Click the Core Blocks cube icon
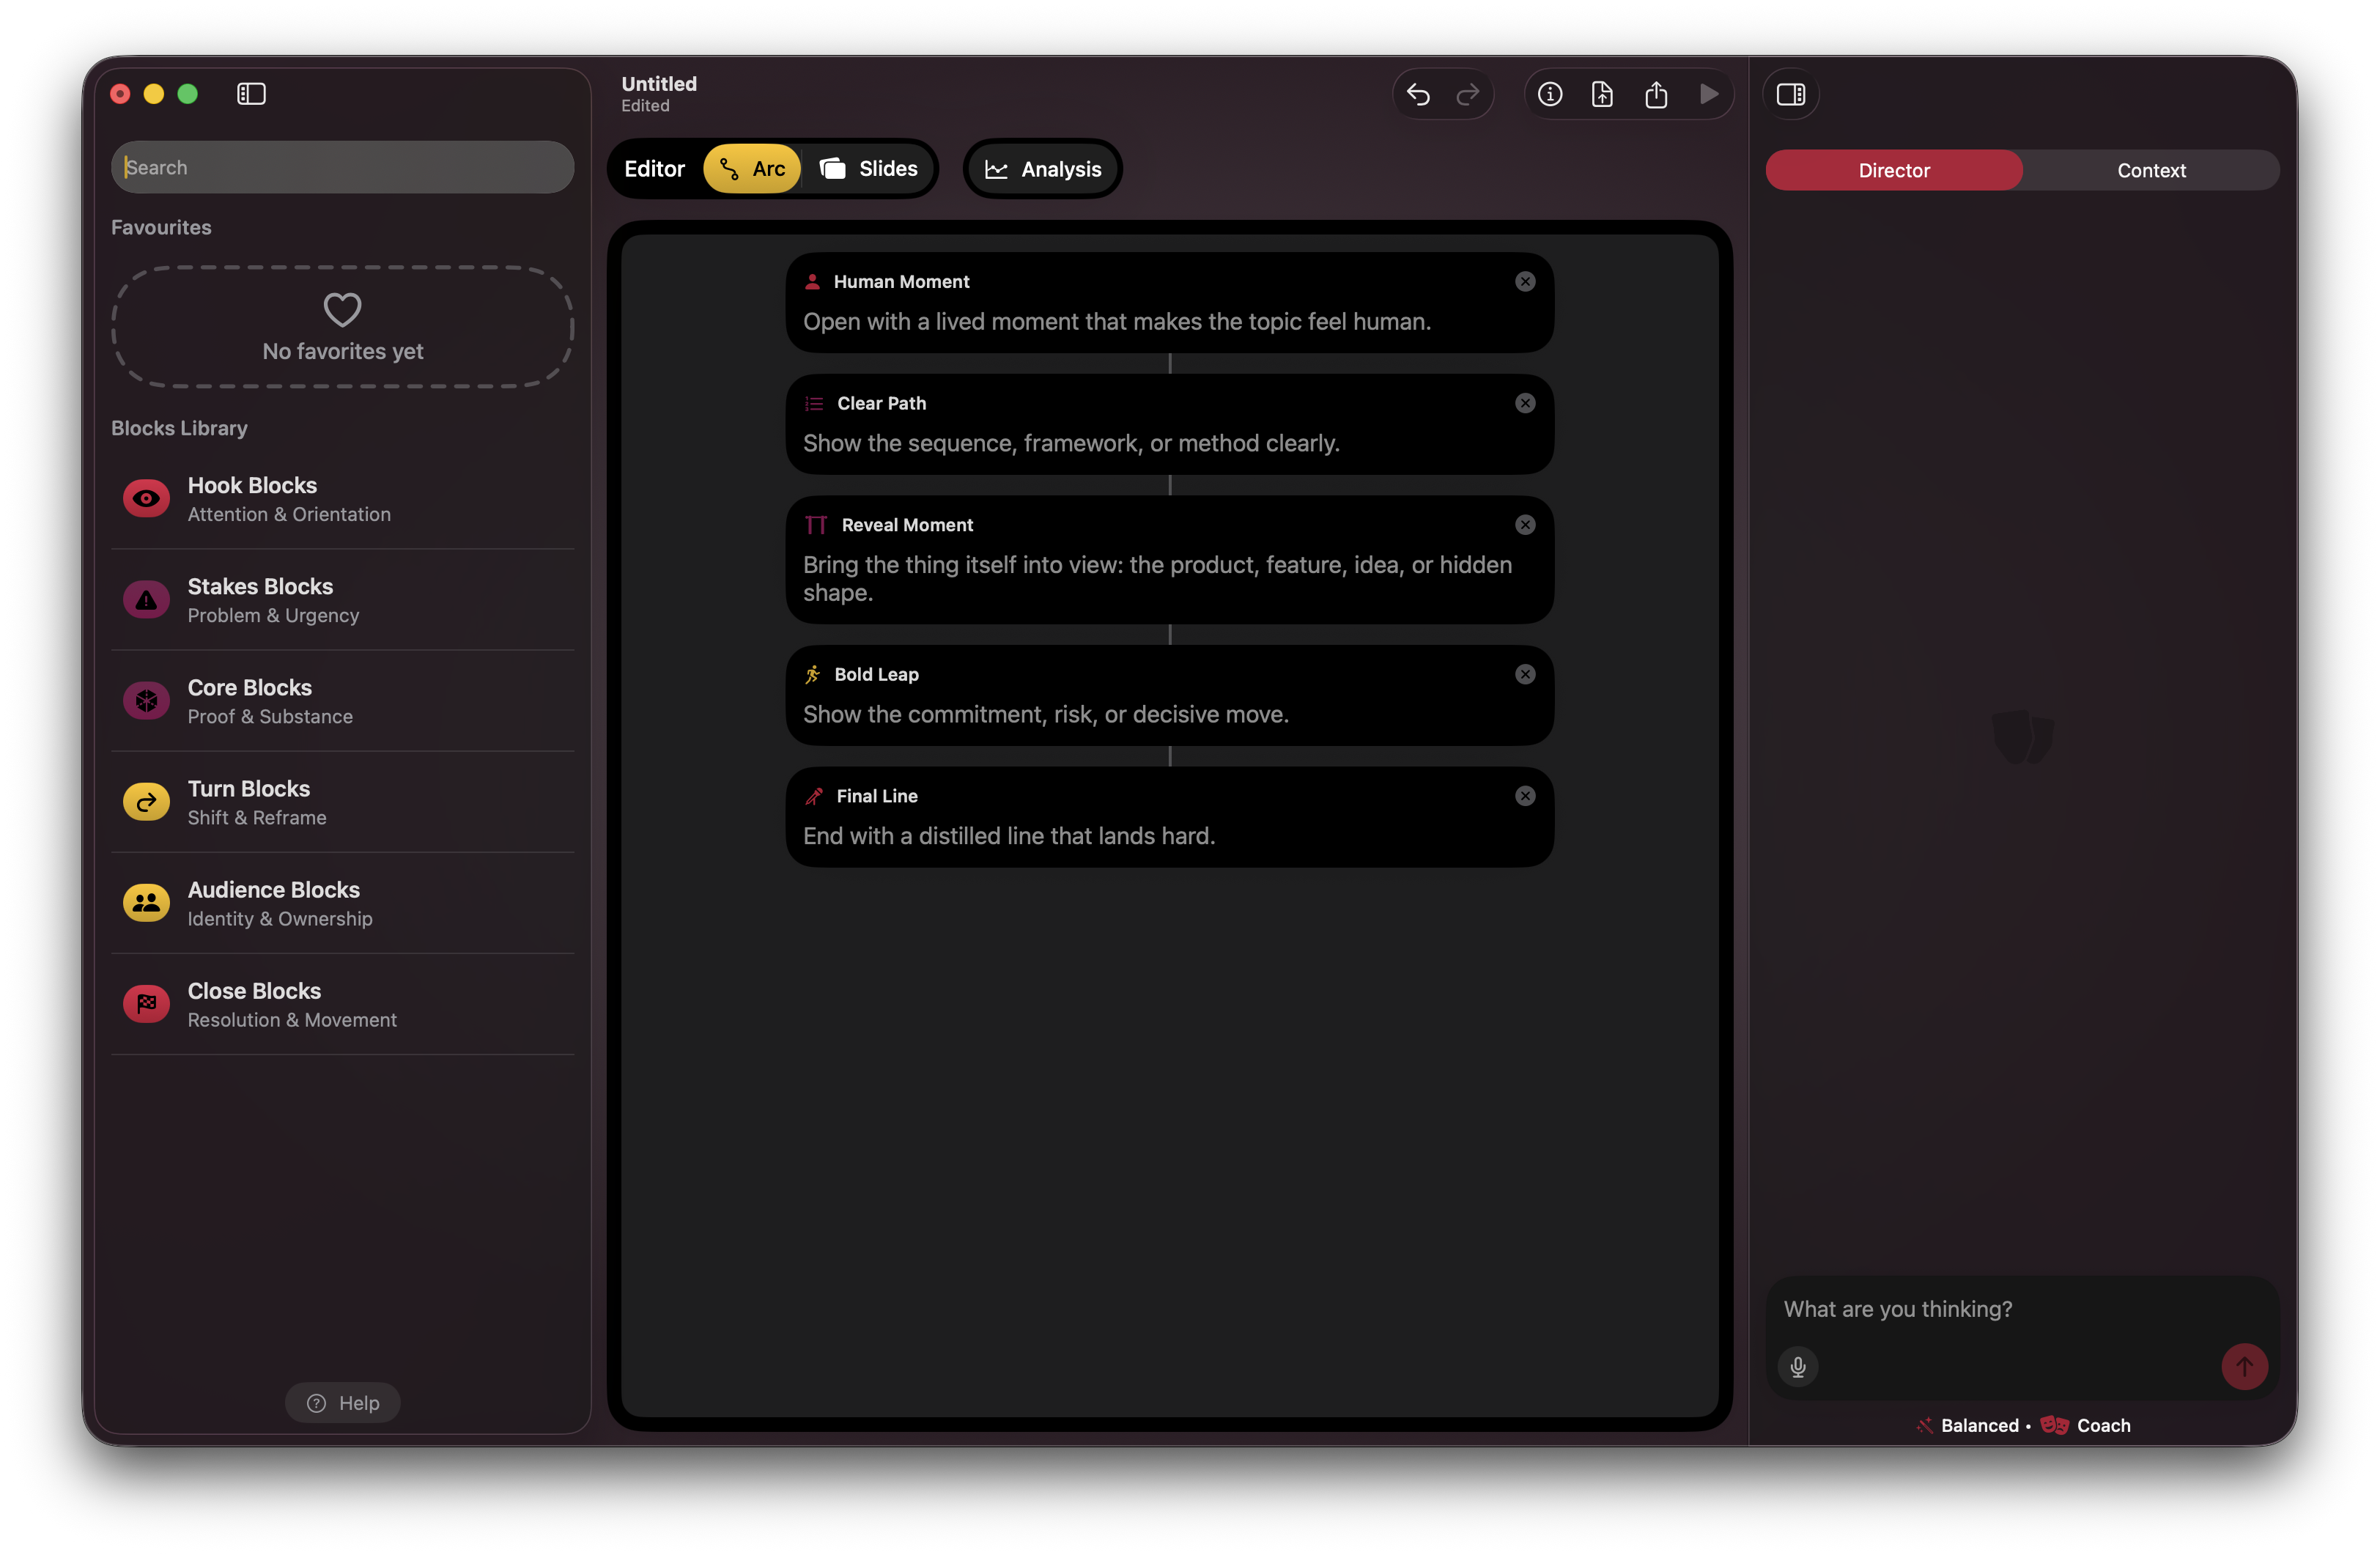The height and width of the screenshot is (1555, 2380). coord(146,701)
